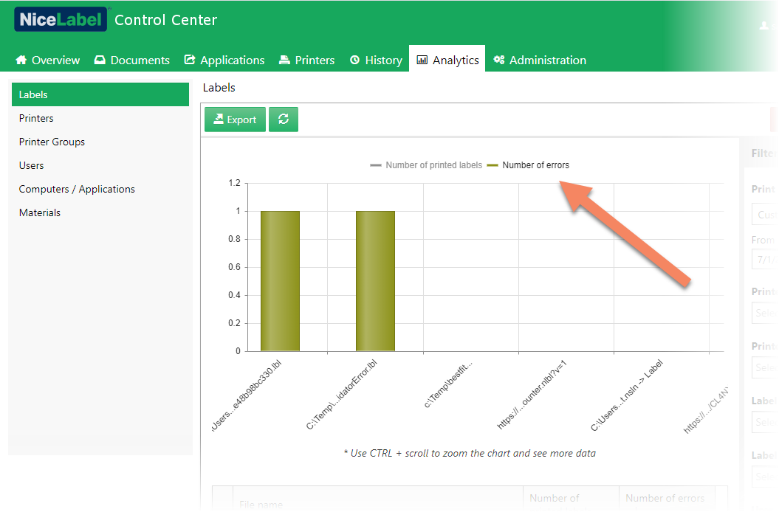Click the Administration gears icon
Viewport: 779px width, 512px height.
pyautogui.click(x=499, y=60)
